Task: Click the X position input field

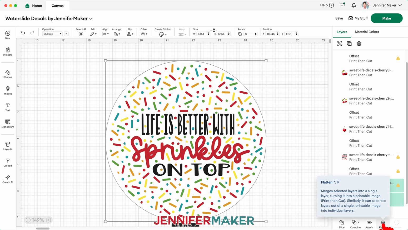Action: [x=271, y=34]
